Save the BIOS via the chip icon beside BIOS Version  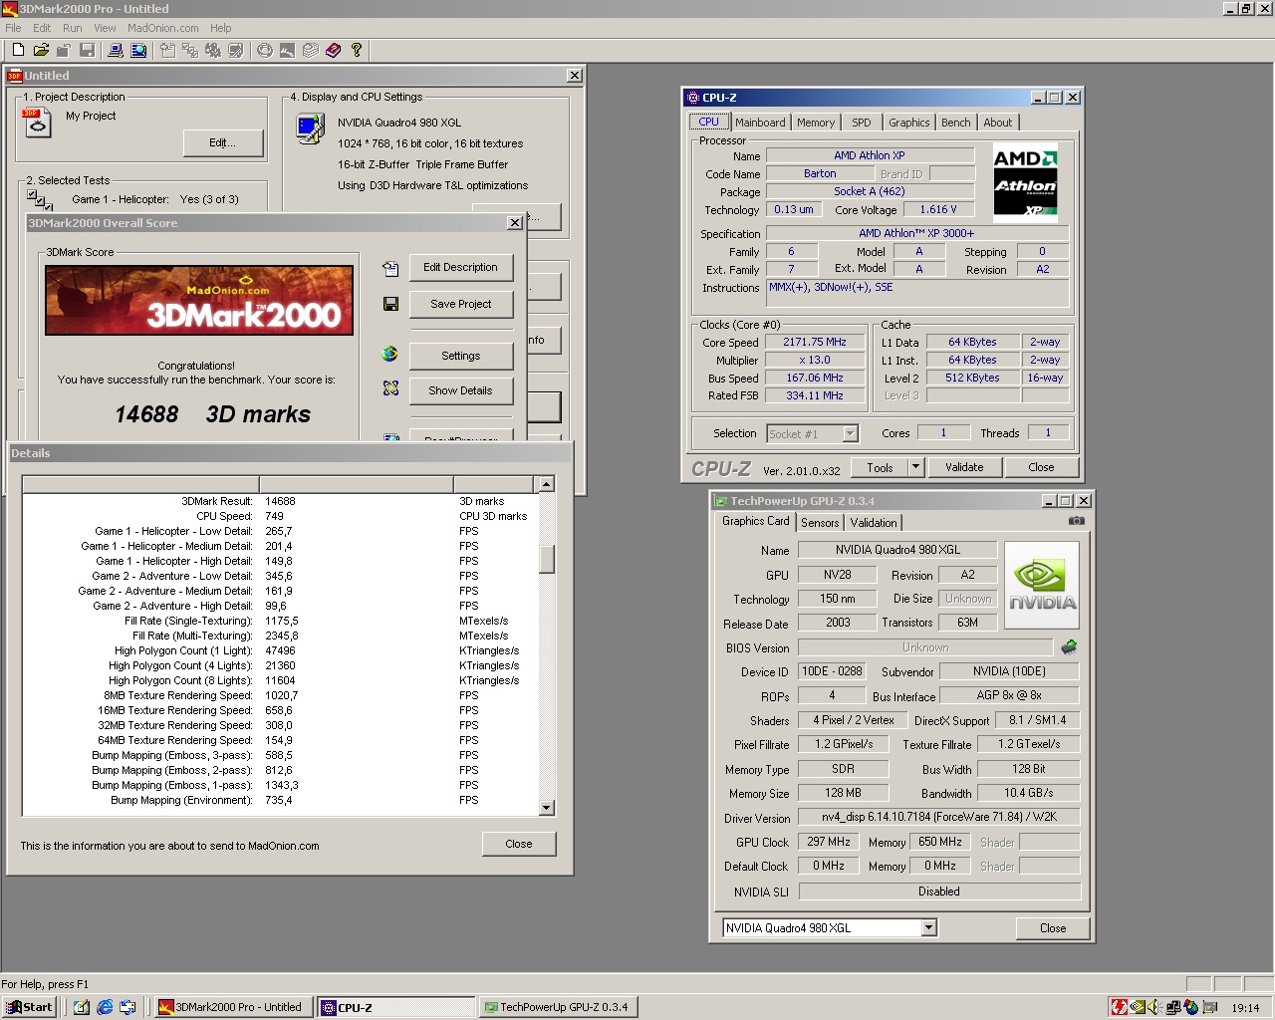[1068, 646]
